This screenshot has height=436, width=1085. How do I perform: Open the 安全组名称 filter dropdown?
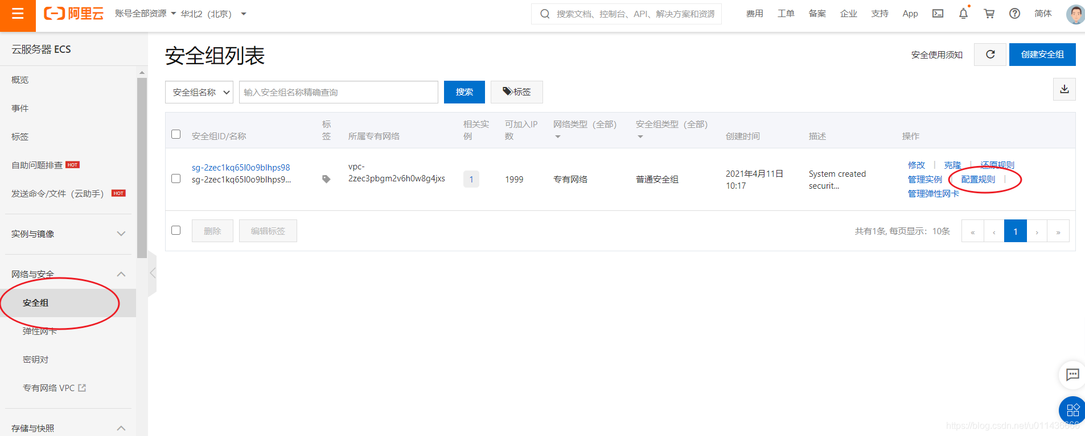click(x=199, y=92)
